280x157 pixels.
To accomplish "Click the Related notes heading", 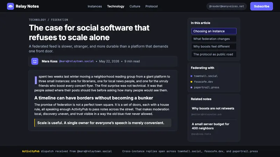I will (x=201, y=99).
